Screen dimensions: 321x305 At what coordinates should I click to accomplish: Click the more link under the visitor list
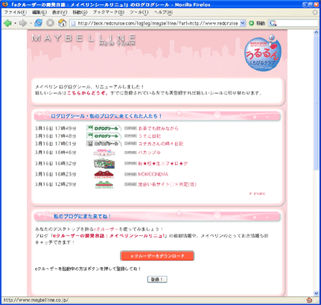(x=257, y=193)
